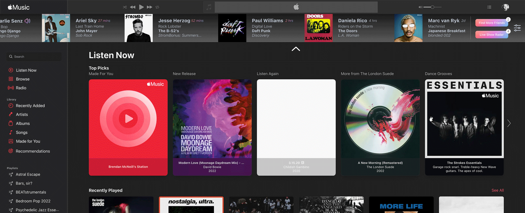The height and width of the screenshot is (213, 525).
Task: Open the BEATstrumentals playlist
Action: [31, 192]
